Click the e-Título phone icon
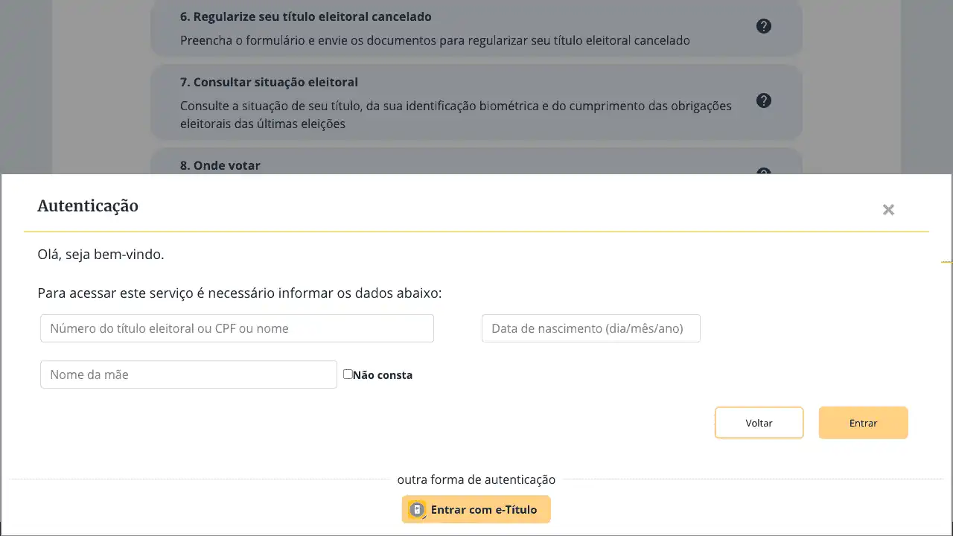This screenshot has width=953, height=536. pos(417,510)
